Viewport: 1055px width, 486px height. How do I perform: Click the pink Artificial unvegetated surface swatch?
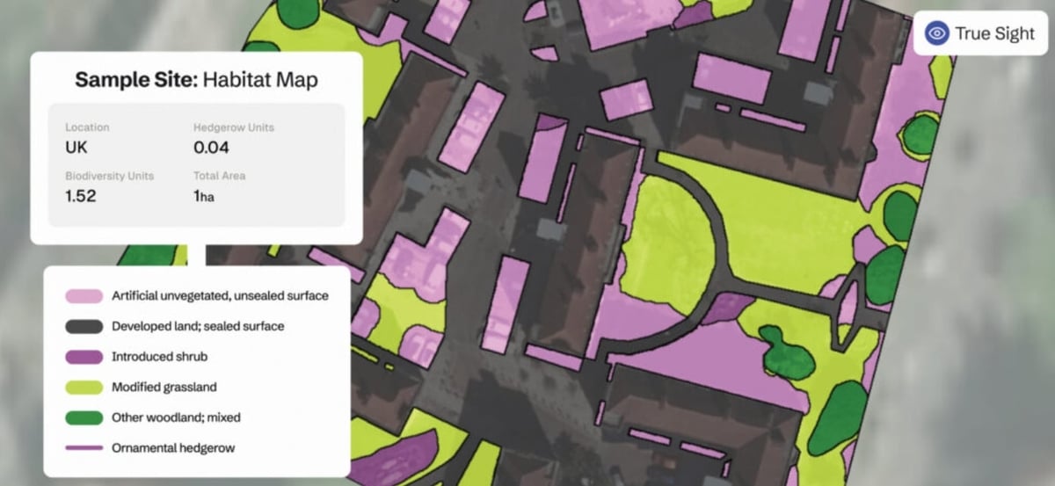pos(83,296)
